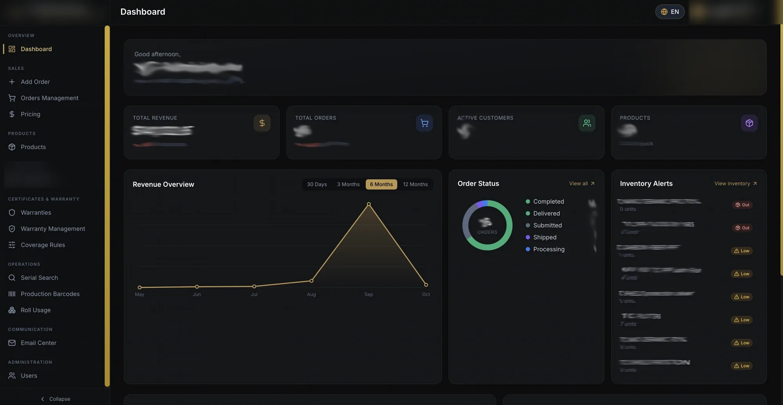This screenshot has height=405, width=783.
Task: Switch chart to 3 Months
Action: click(348, 184)
